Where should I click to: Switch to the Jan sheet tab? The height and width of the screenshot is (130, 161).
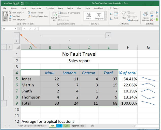tap(52, 126)
